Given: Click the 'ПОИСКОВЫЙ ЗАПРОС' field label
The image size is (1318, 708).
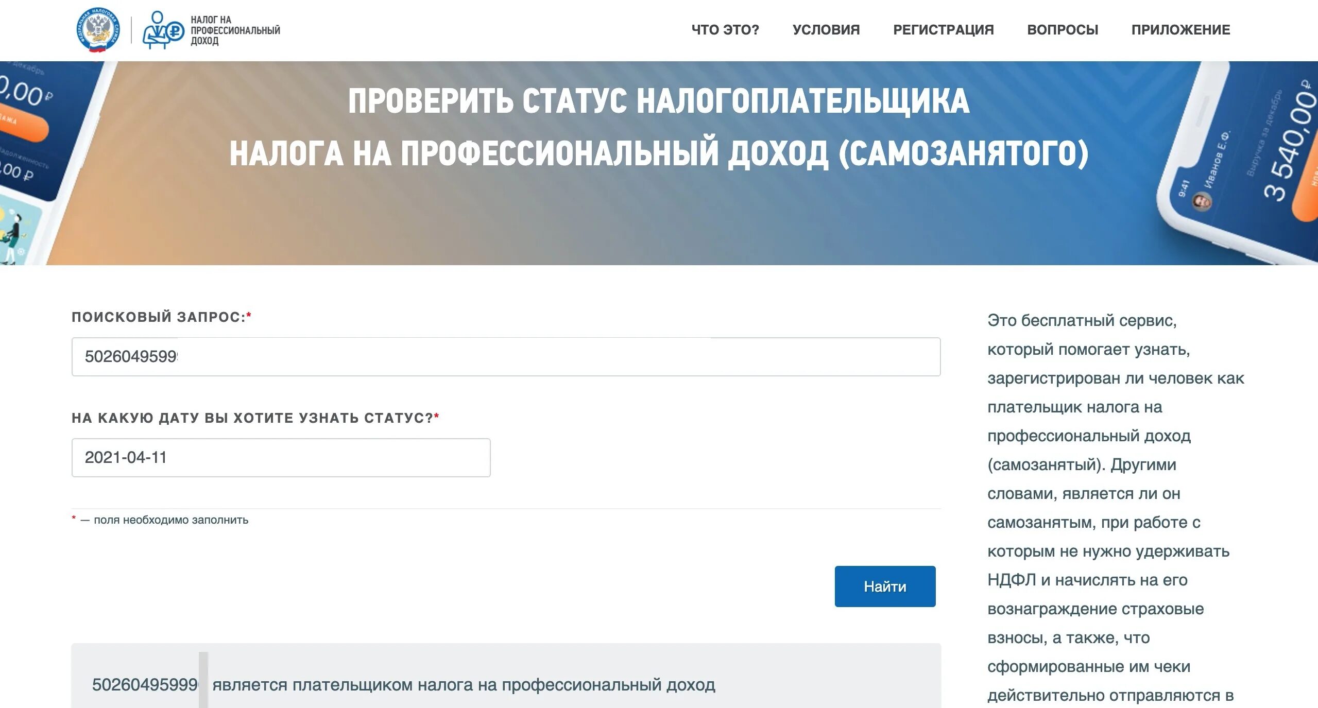Looking at the screenshot, I should pyautogui.click(x=159, y=317).
